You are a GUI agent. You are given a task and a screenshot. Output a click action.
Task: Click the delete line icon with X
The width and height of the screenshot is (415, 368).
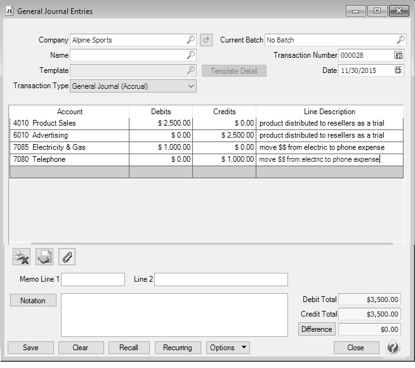pos(22,257)
